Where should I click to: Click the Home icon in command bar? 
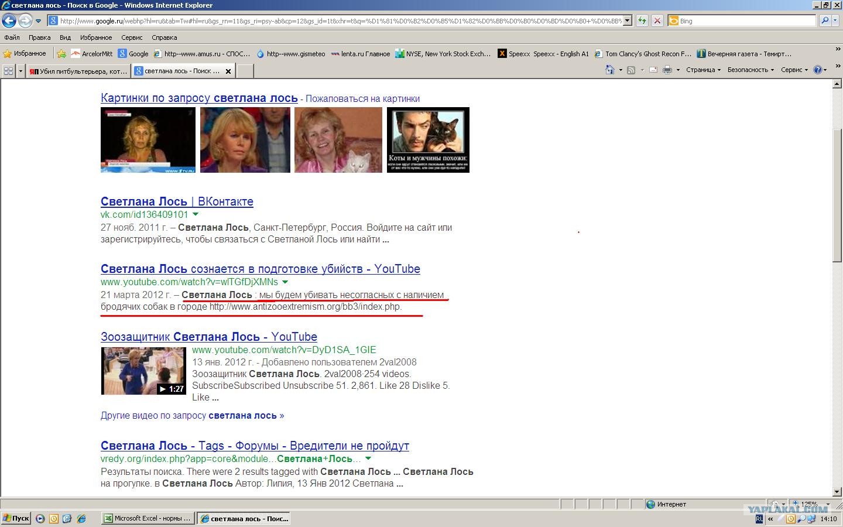tap(609, 70)
